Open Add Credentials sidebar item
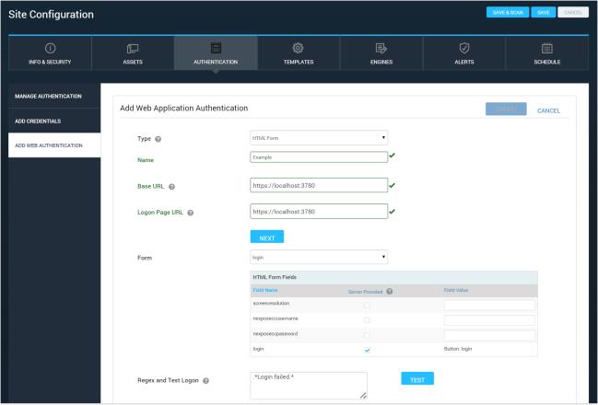Viewport: 598px width, 405px height. pyautogui.click(x=54, y=121)
